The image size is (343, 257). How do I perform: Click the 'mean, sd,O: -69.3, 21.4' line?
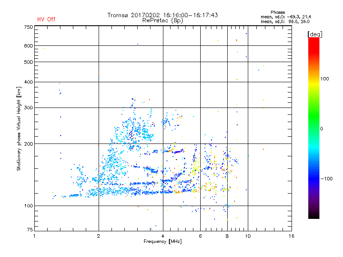(286, 17)
